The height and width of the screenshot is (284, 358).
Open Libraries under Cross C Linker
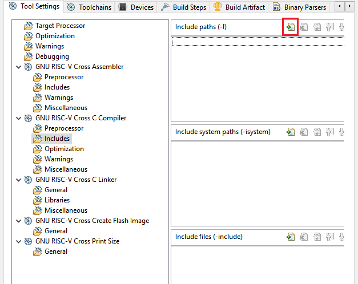[57, 200]
